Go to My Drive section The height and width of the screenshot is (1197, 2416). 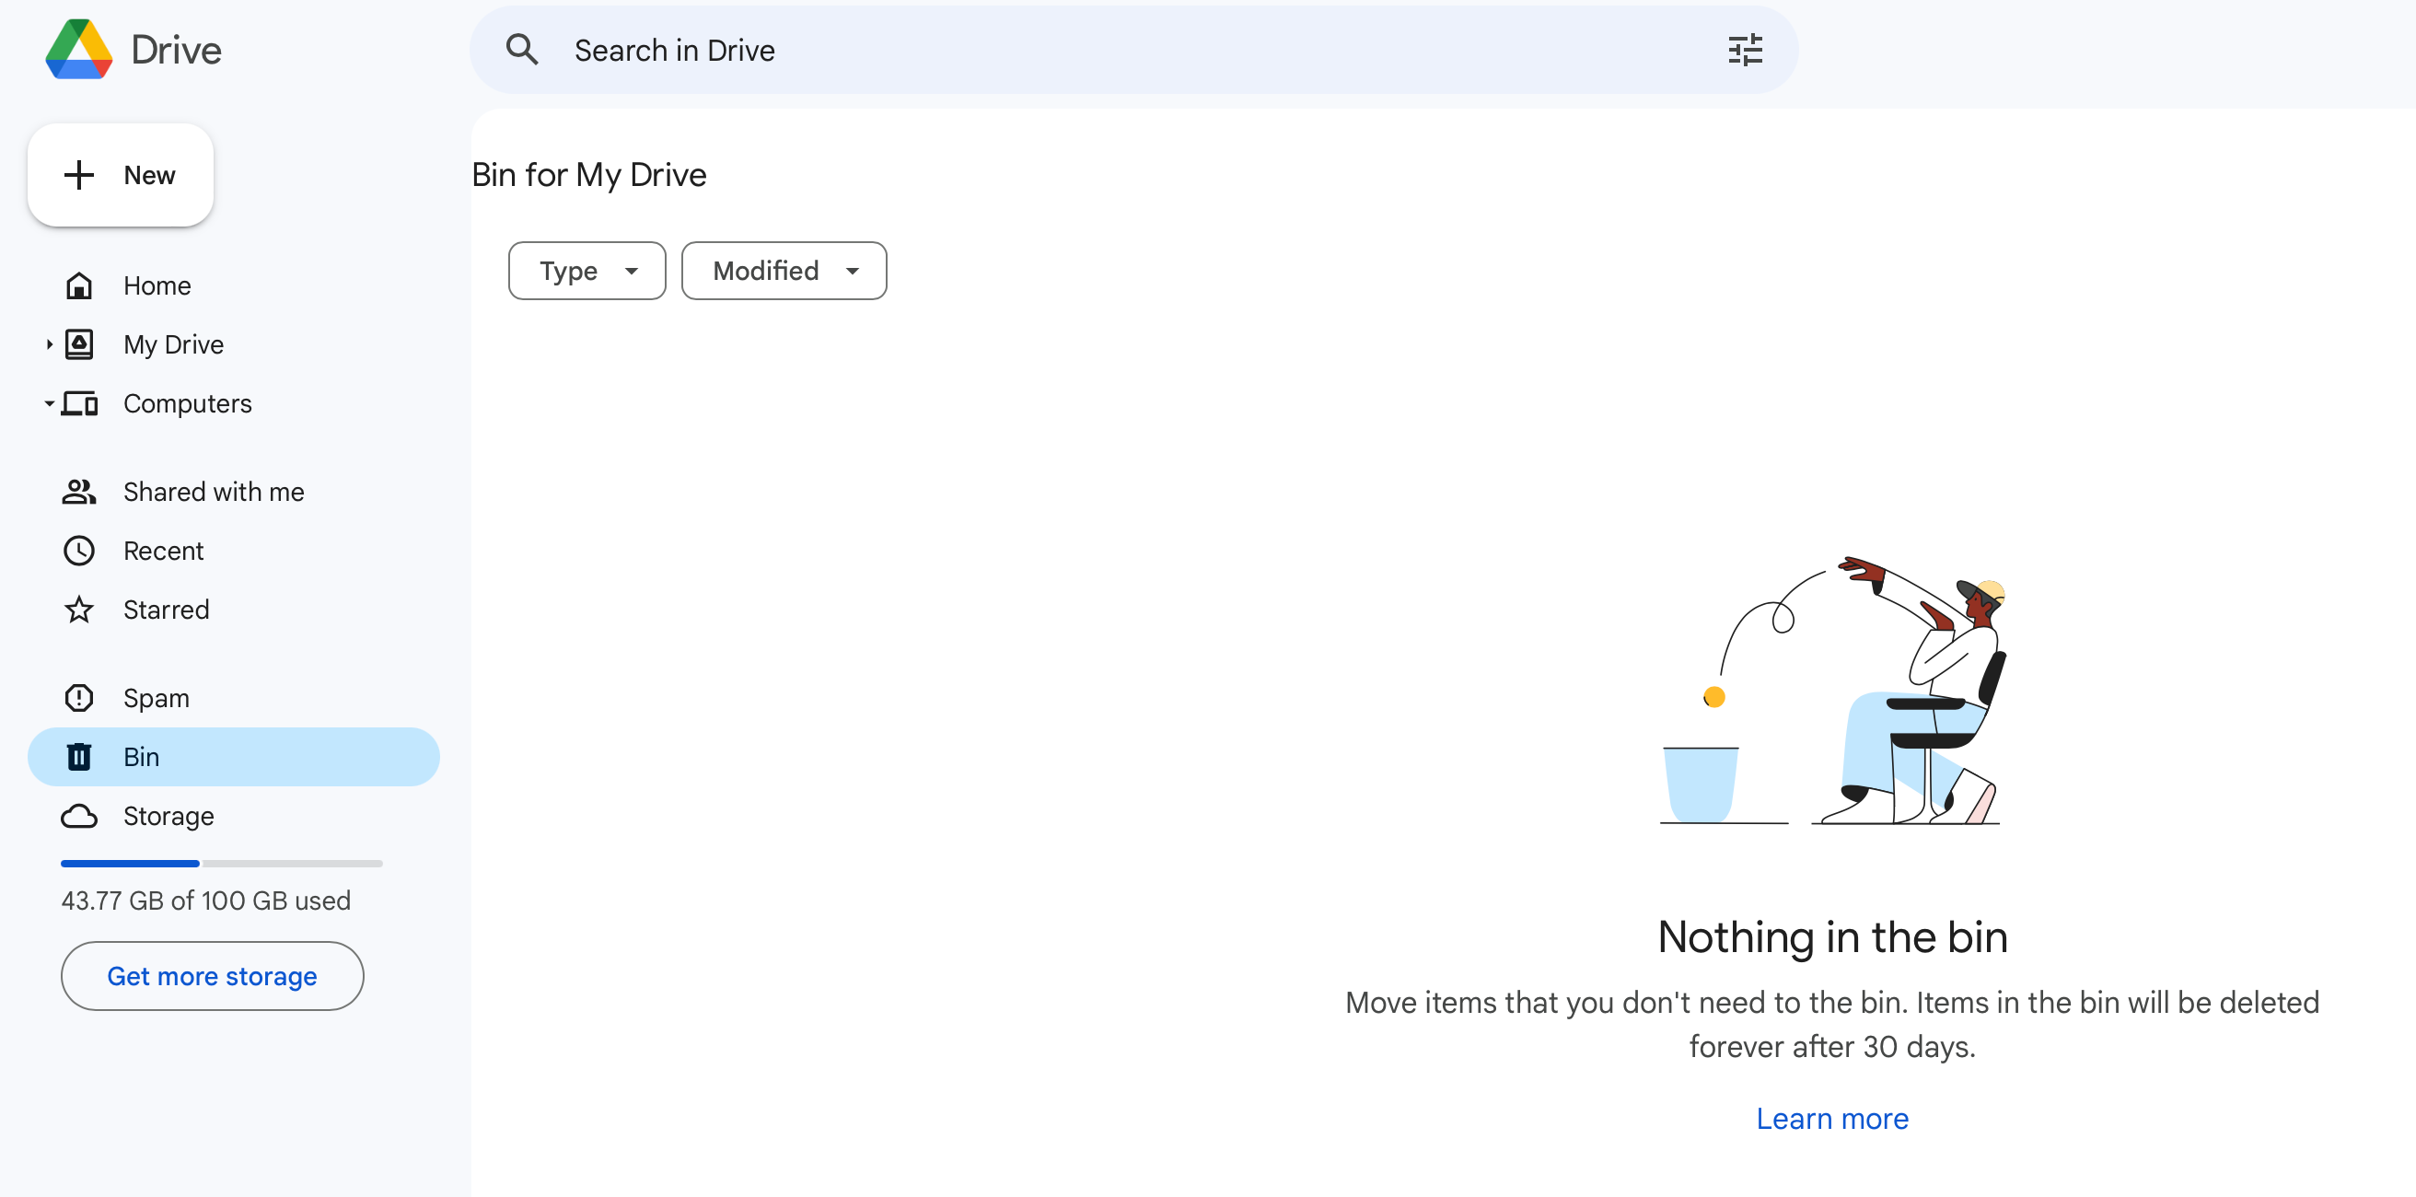pos(173,344)
